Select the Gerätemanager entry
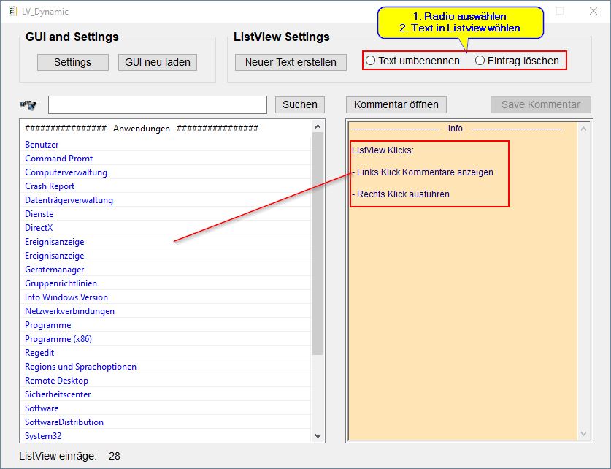 (x=55, y=270)
